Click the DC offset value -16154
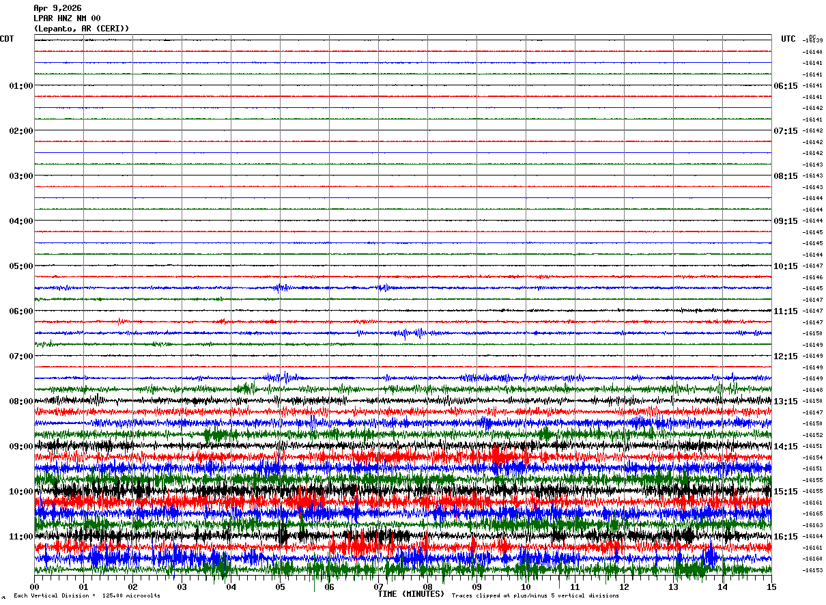Image resolution: width=826 pixels, height=605 pixels. tap(812, 458)
